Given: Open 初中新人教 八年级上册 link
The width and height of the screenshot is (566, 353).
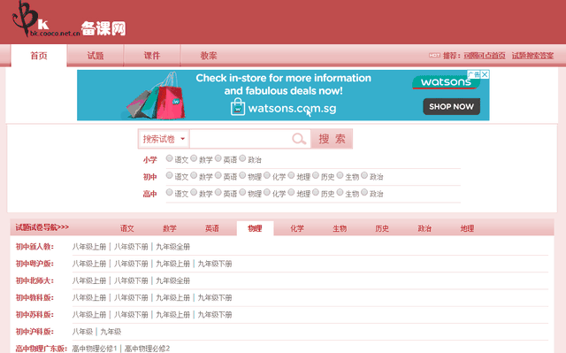Looking at the screenshot, I should (89, 247).
